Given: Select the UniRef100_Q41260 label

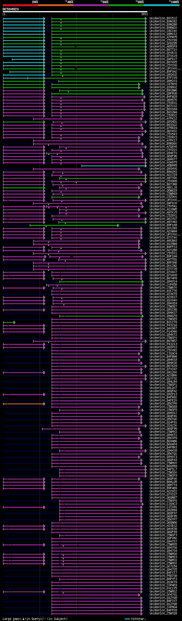Looking at the screenshot, I should [163, 372].
